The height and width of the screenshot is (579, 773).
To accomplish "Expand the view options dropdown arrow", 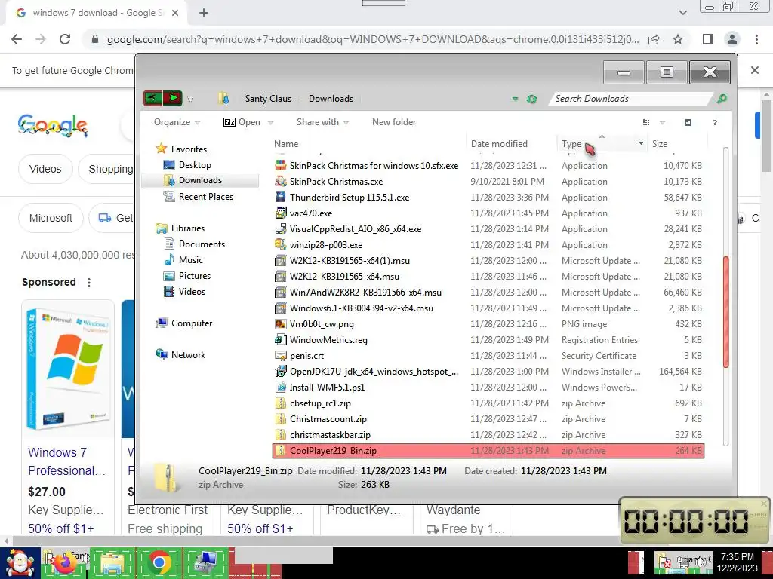I will 662,123.
